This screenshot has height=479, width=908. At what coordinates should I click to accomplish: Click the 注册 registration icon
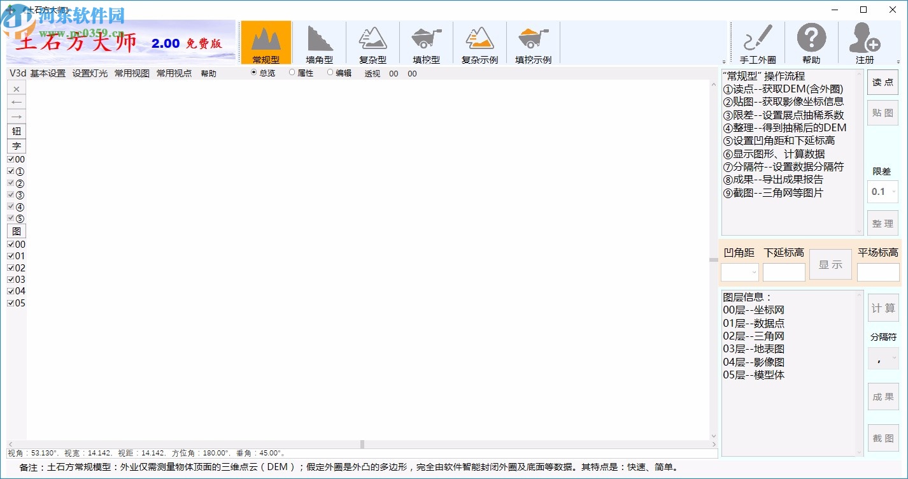[x=866, y=42]
